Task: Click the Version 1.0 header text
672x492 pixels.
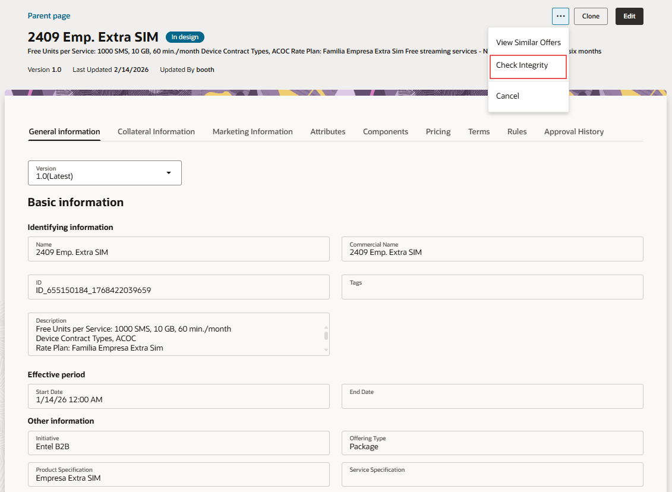Action: [45, 70]
